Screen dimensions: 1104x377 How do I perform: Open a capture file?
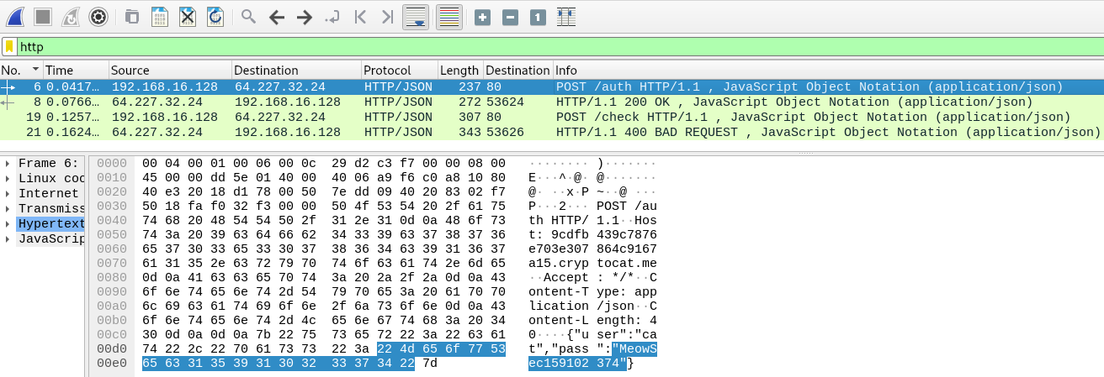tap(132, 16)
